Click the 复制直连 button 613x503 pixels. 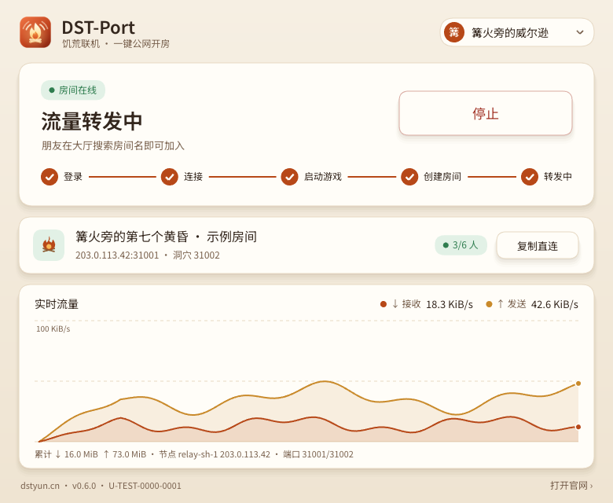tap(537, 245)
